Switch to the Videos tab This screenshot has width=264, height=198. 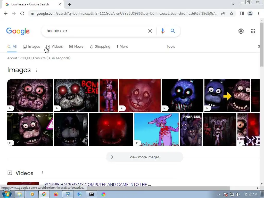(x=55, y=47)
